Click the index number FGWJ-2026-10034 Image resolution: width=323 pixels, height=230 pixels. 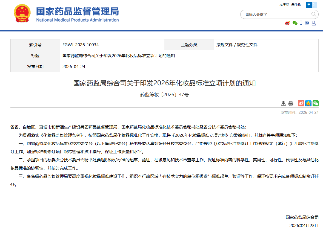coord(81,45)
